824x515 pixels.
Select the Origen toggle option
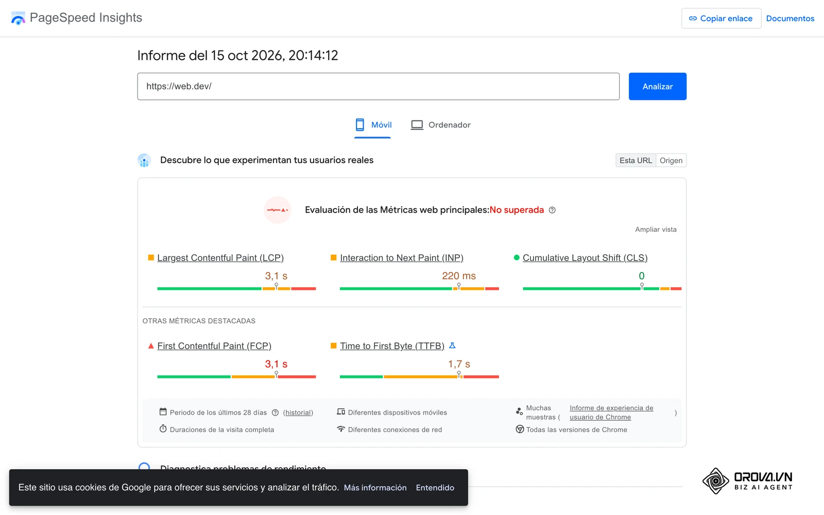[x=671, y=161]
